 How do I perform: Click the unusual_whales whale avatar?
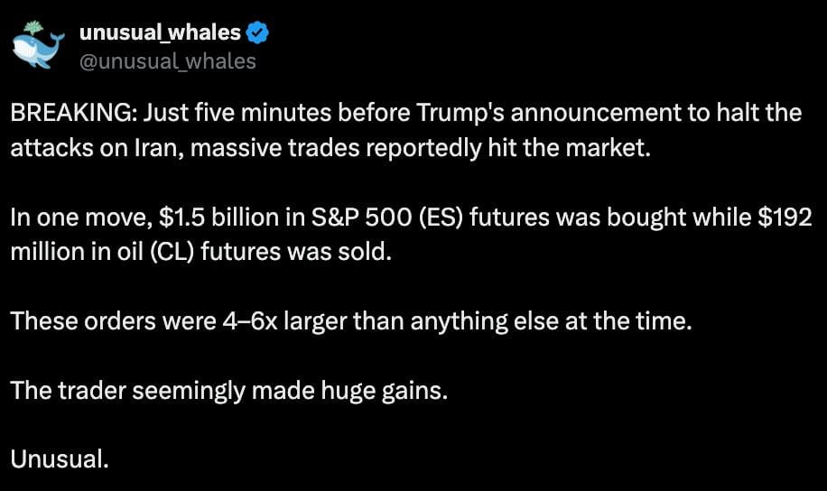37,44
